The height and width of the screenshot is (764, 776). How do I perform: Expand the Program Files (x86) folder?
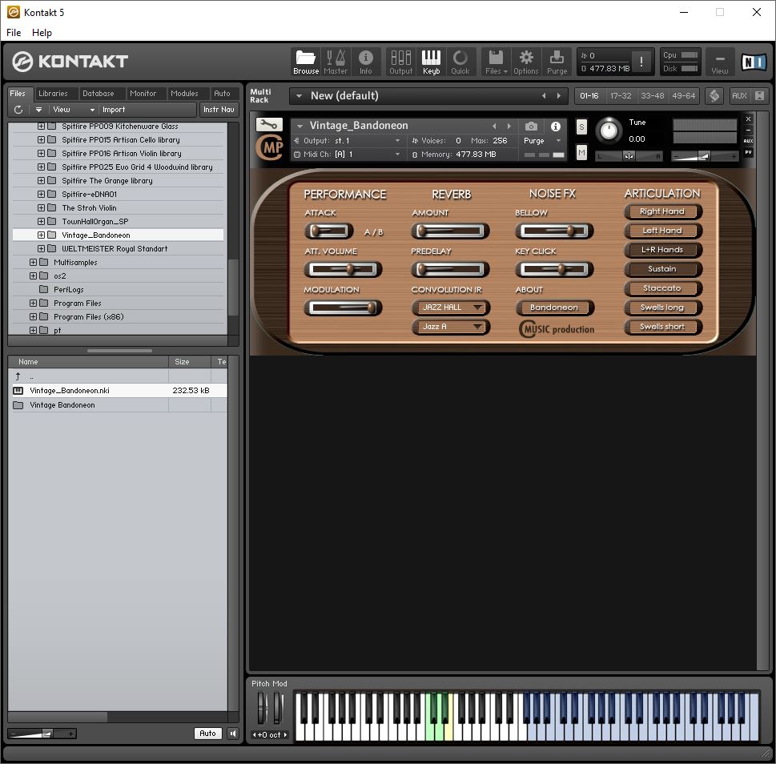click(33, 316)
